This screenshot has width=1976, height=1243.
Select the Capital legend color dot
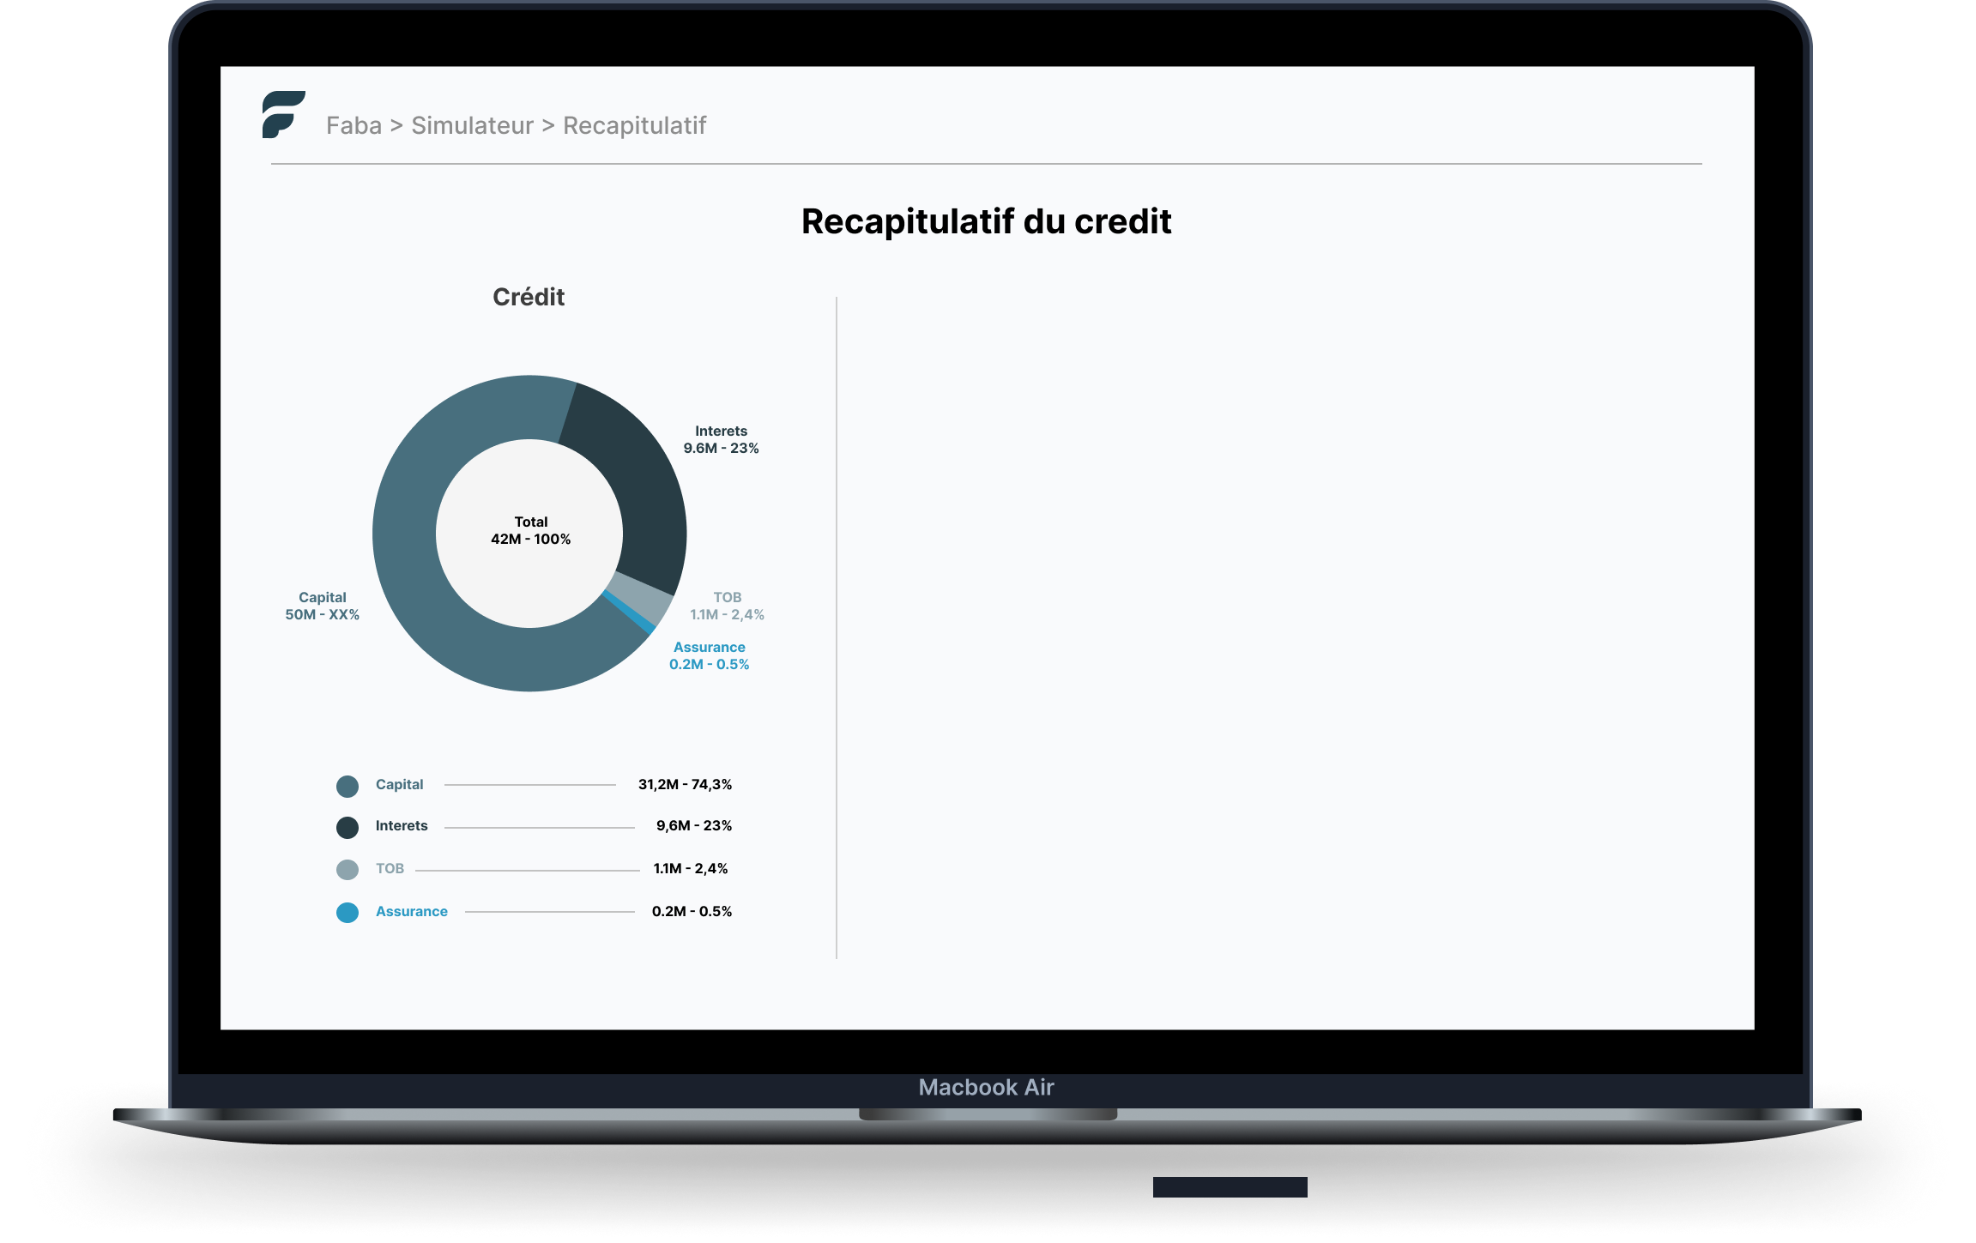point(347,784)
